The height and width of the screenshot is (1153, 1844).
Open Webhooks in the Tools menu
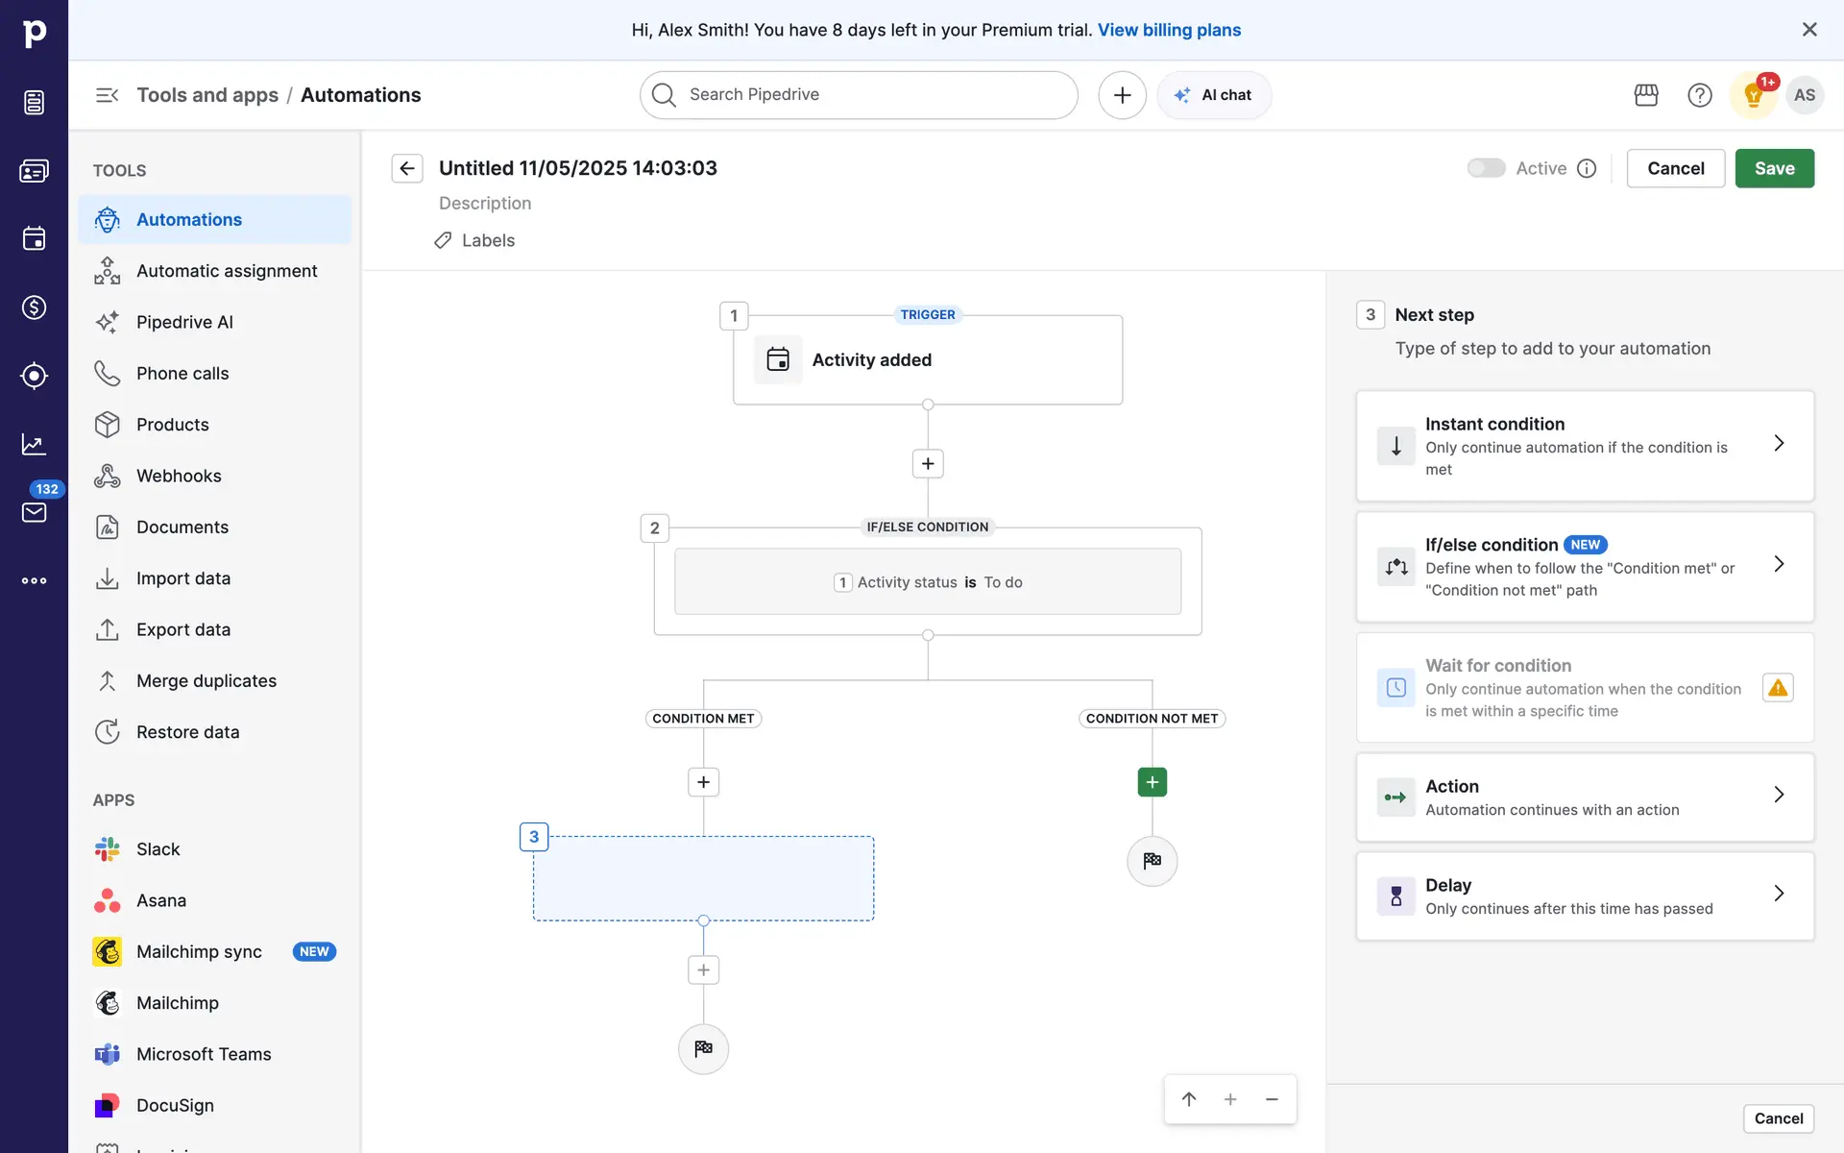point(179,476)
